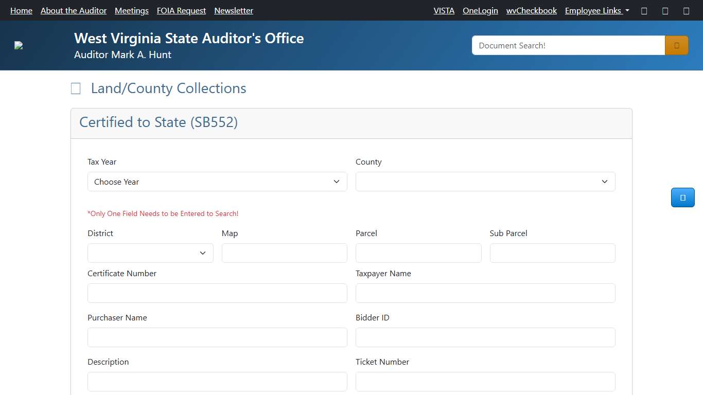Click the Taxpayer Name input field
This screenshot has width=703, height=395.
485,293
